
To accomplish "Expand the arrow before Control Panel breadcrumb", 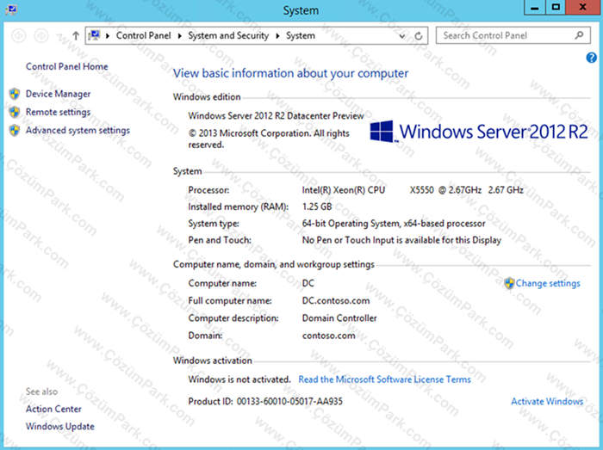I will tap(108, 36).
